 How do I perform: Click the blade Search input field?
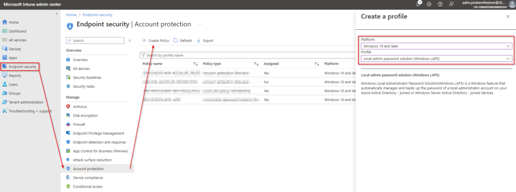pos(95,40)
